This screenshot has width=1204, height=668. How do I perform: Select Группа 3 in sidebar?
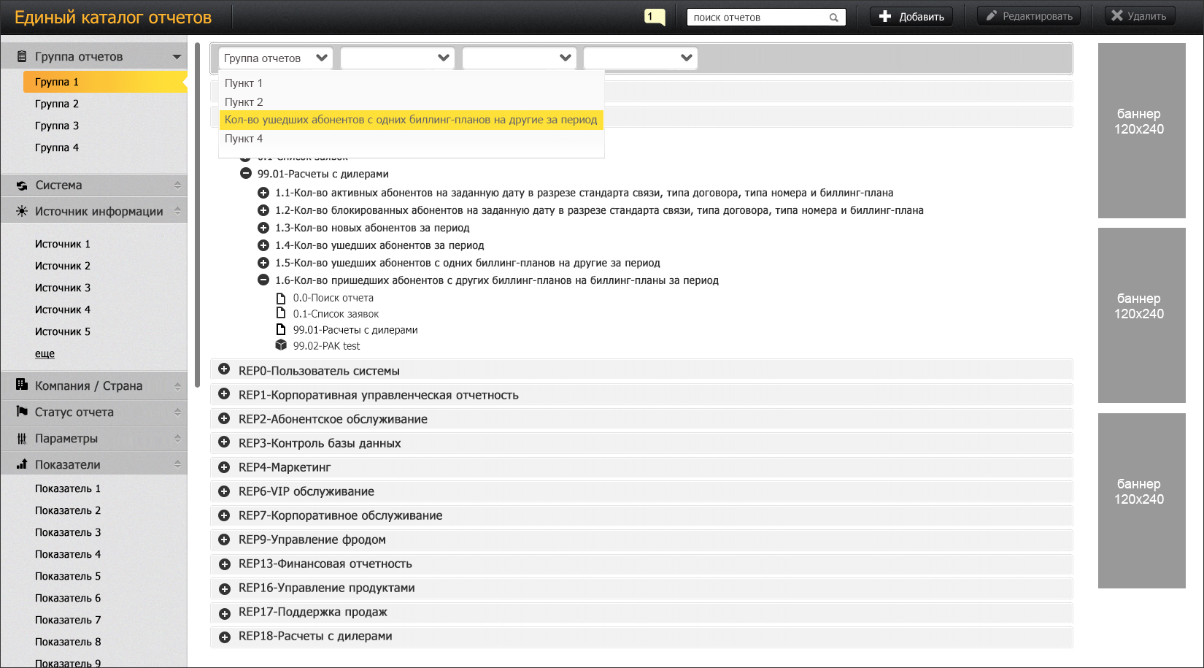57,126
